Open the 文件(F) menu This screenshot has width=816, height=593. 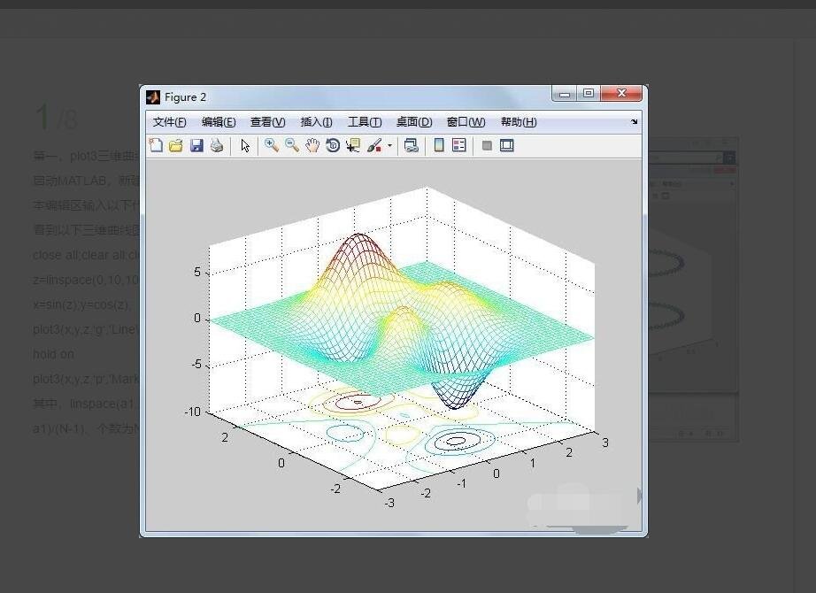pyautogui.click(x=169, y=122)
